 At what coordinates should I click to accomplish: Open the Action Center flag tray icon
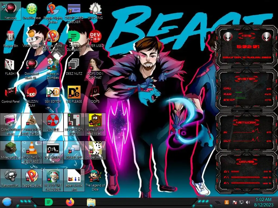pyautogui.click(x=235, y=202)
